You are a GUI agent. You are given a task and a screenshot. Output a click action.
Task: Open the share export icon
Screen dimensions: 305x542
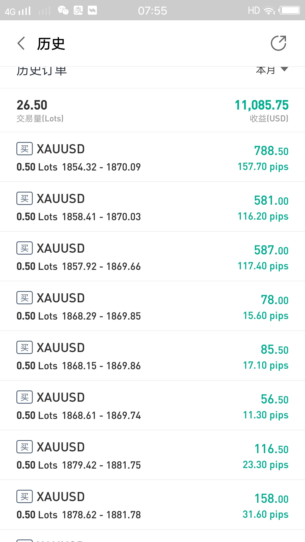[278, 43]
